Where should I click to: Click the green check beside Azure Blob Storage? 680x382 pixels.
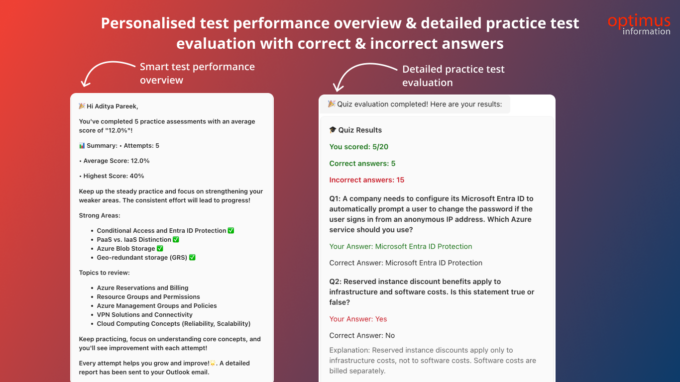160,249
